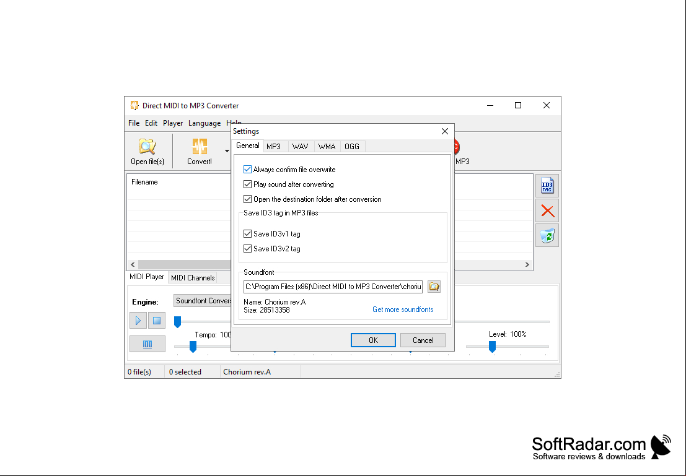Click the Size: 28513358 label

(267, 310)
